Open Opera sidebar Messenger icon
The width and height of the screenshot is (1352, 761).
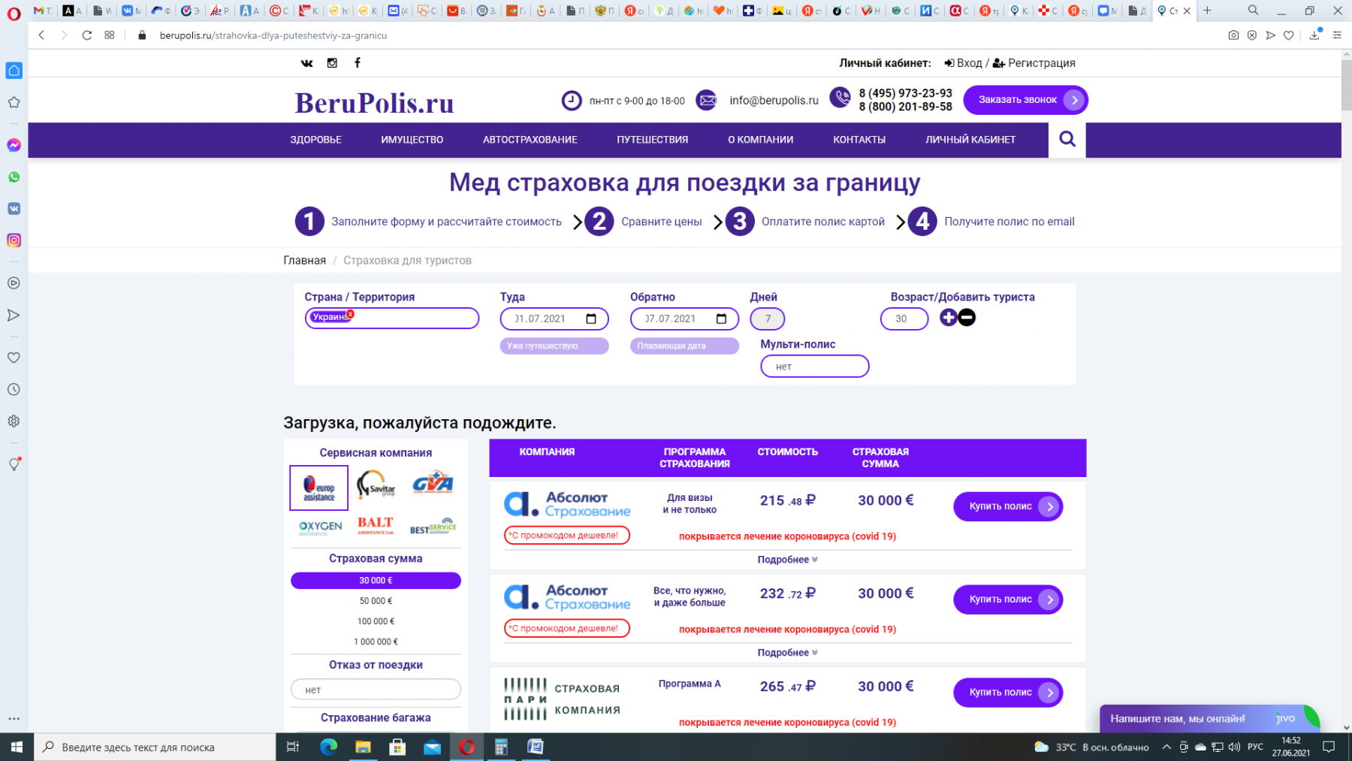click(x=14, y=145)
